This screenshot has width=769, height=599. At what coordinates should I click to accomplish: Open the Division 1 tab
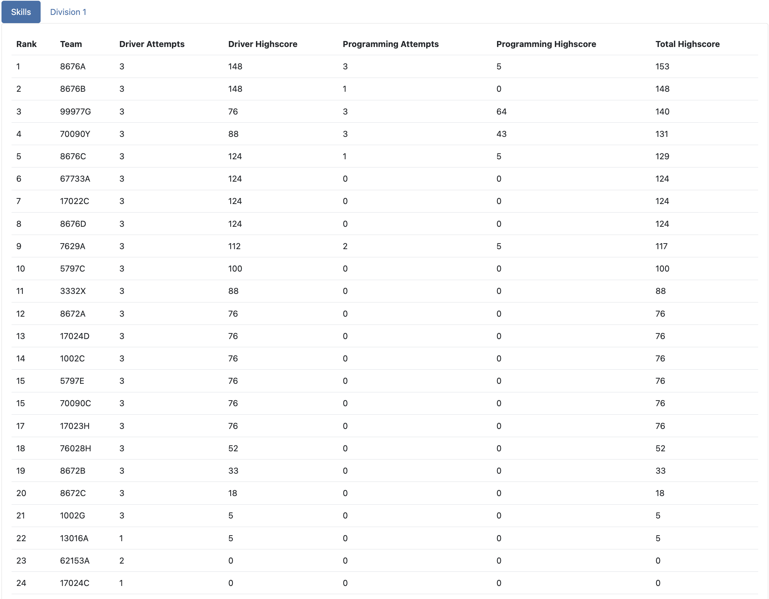point(68,12)
